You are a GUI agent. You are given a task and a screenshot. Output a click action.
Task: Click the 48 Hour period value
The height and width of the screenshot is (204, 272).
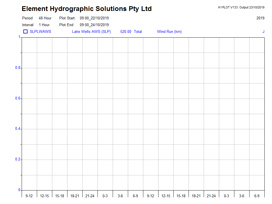point(45,18)
